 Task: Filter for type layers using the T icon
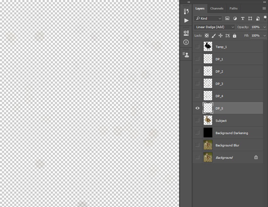click(242, 18)
